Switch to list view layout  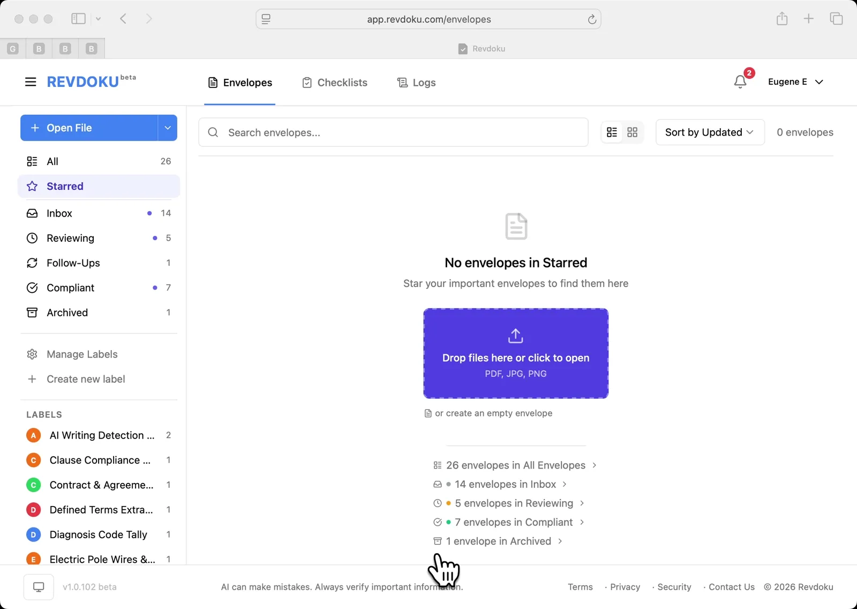tap(612, 132)
